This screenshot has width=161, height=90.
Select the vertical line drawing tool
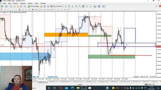[9, 9]
